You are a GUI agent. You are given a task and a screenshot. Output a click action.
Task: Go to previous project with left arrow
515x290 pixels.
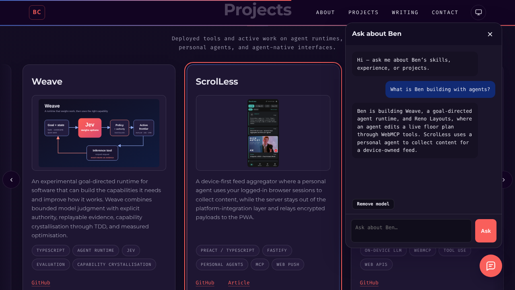pos(11,180)
